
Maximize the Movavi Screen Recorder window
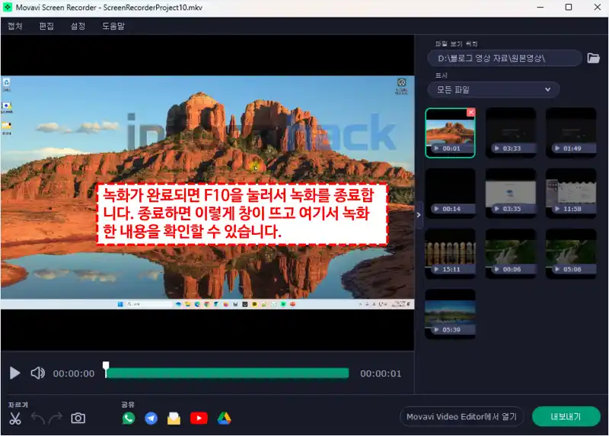coord(569,7)
